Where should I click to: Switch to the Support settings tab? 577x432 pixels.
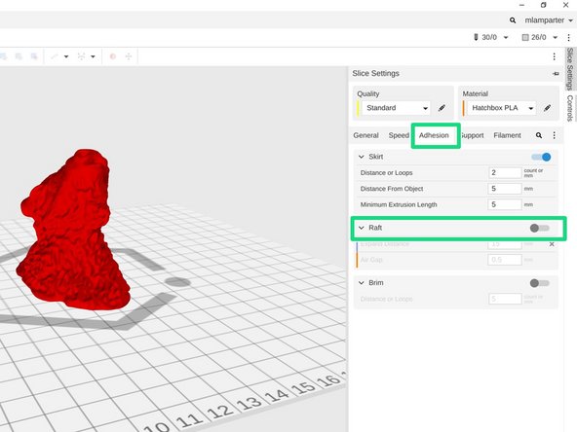coord(472,135)
